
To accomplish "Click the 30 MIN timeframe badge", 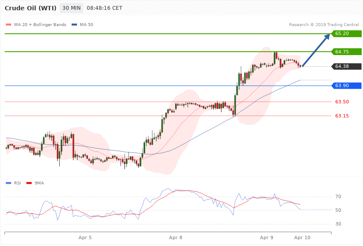I will click(71, 8).
